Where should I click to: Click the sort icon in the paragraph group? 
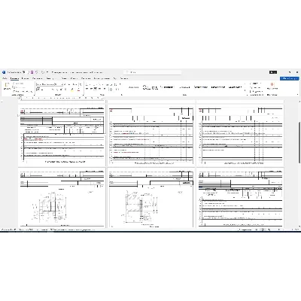pyautogui.click(x=115, y=84)
